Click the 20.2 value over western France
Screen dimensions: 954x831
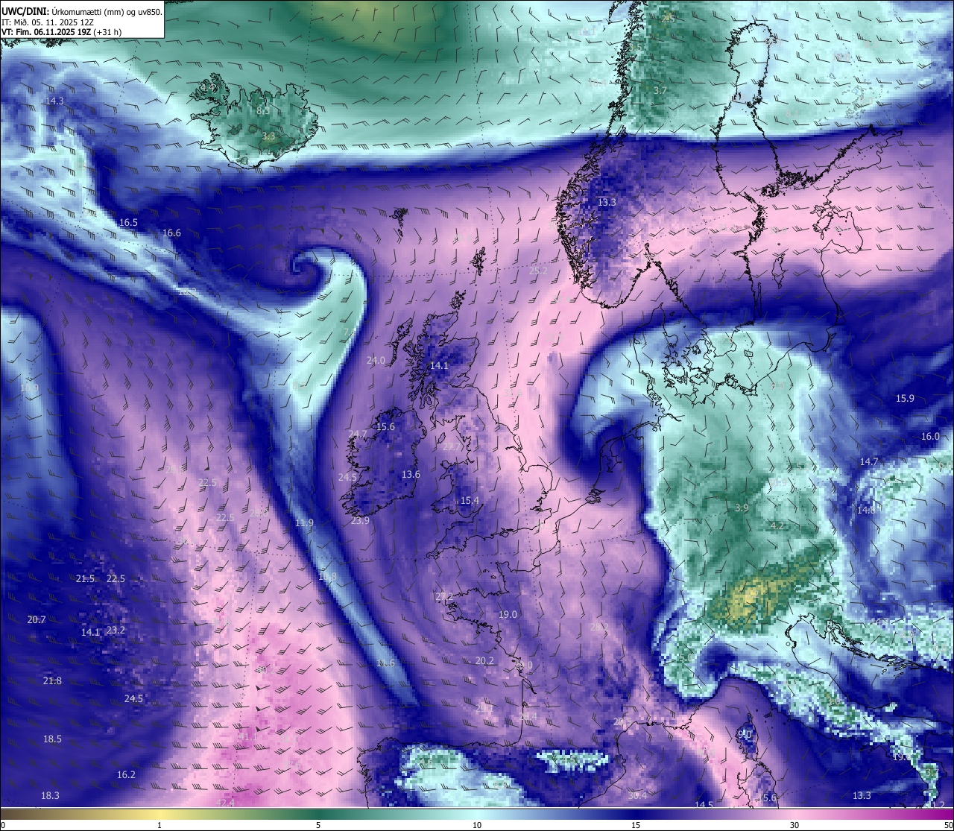tap(484, 661)
